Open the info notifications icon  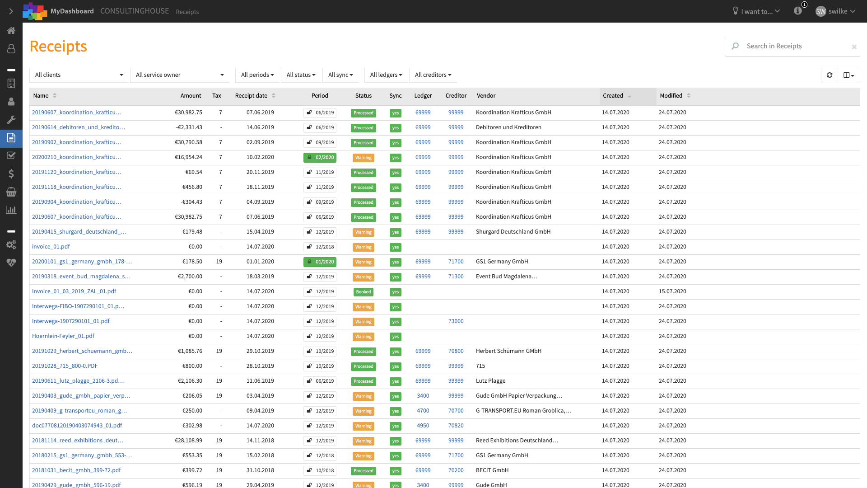(x=798, y=11)
